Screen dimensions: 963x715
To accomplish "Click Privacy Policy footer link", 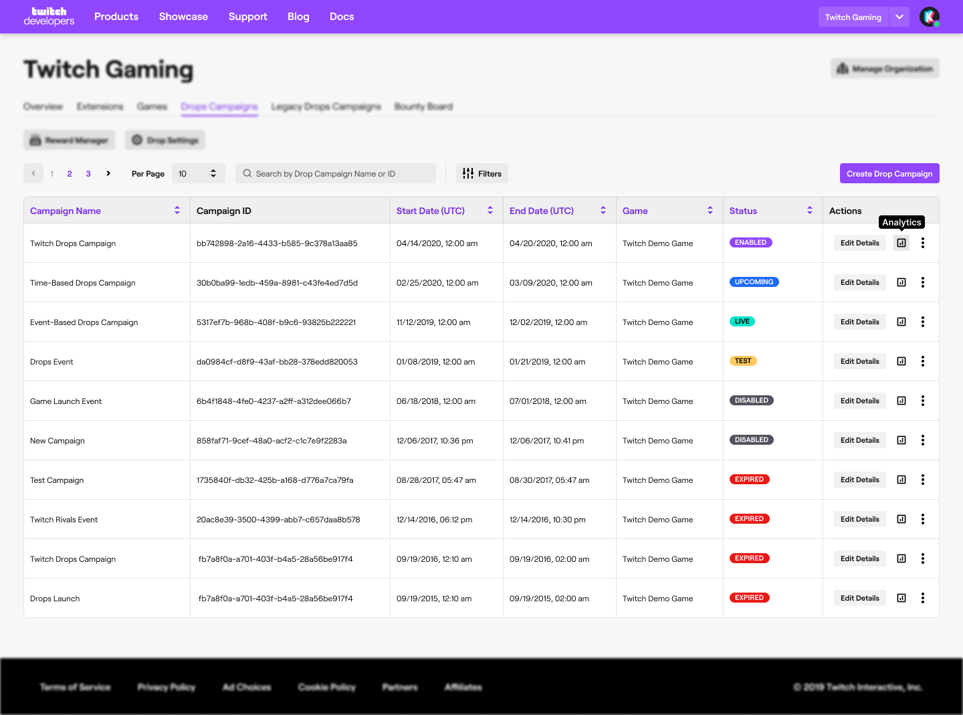I will click(x=166, y=687).
